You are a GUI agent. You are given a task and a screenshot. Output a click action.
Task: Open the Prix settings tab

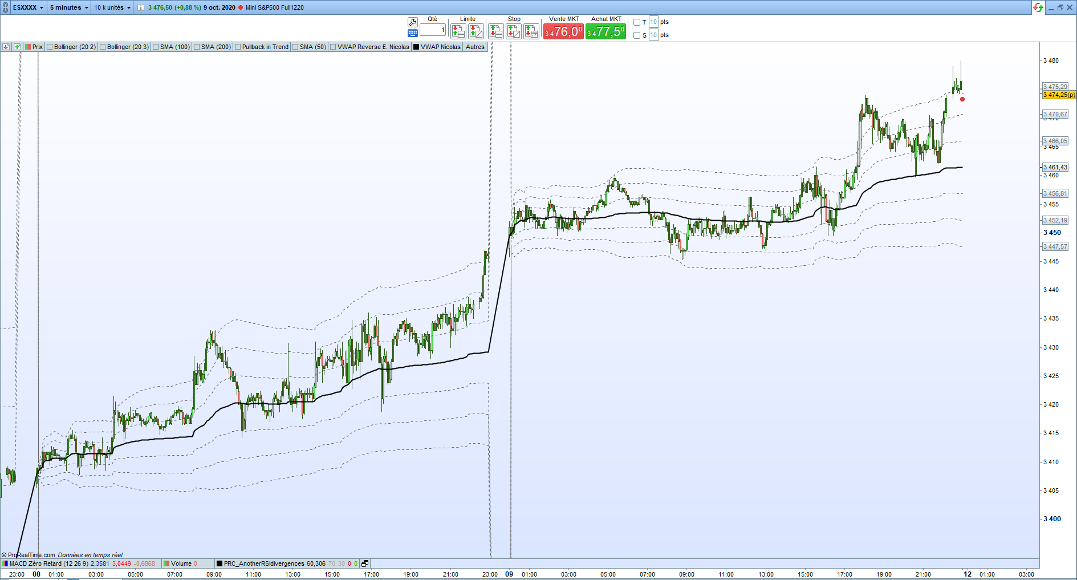click(x=38, y=47)
